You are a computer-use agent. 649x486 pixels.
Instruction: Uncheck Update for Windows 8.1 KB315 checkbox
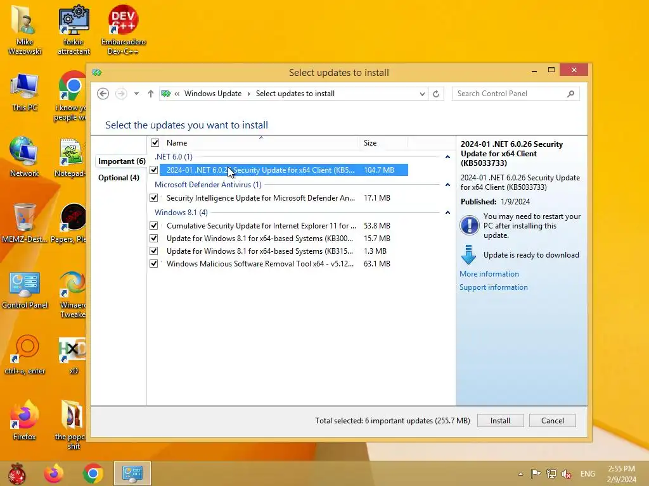(153, 251)
